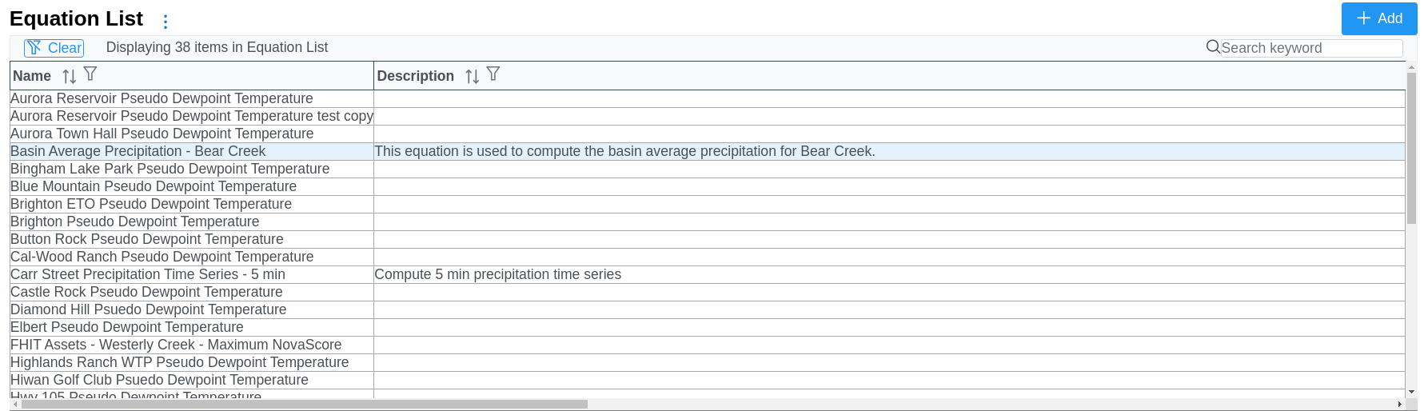Image resolution: width=1424 pixels, height=411 pixels.
Task: Click the Compute 5 min precipitation description cell
Action: 889,274
